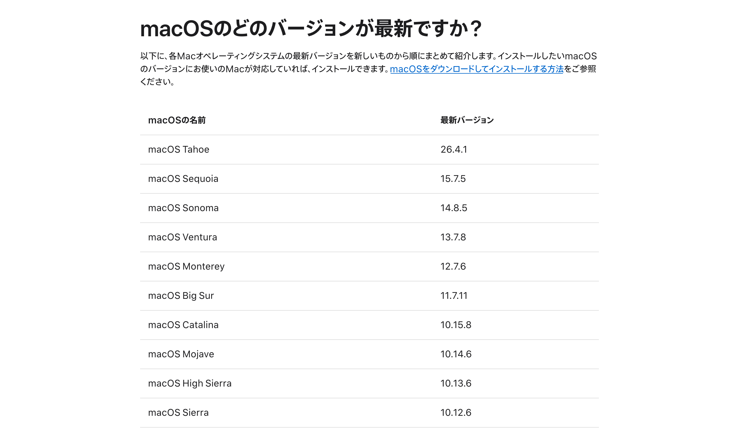Click the macOS Catalina entry
The height and width of the screenshot is (429, 739).
(183, 325)
